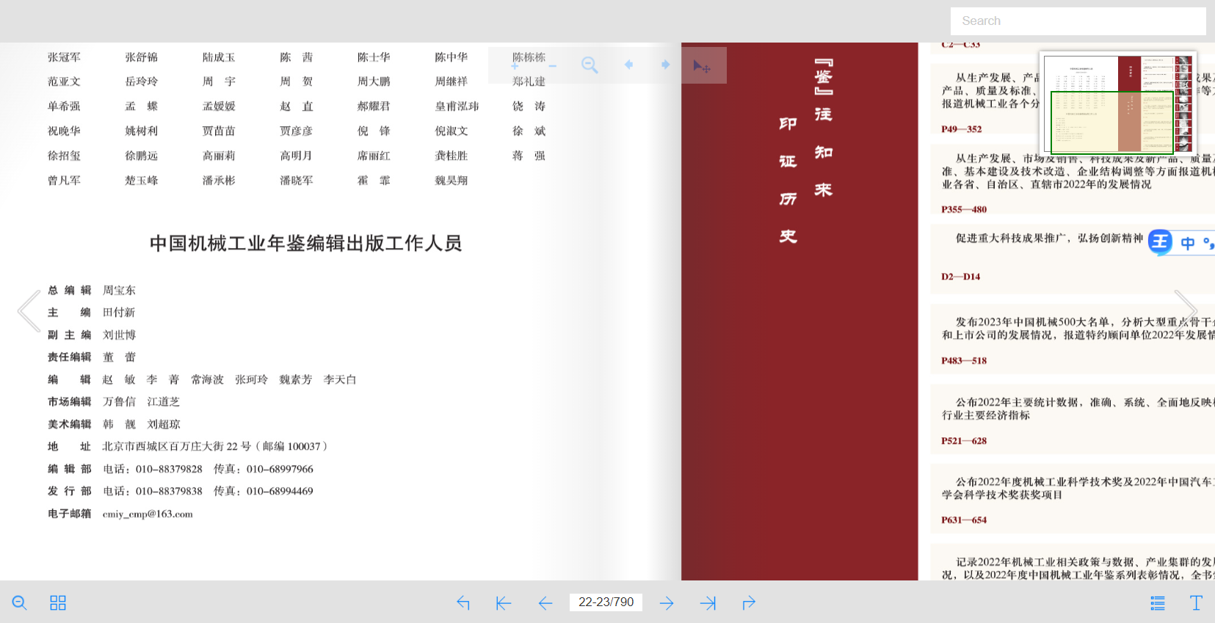Jump to the last page
The height and width of the screenshot is (623, 1215).
coord(708,602)
